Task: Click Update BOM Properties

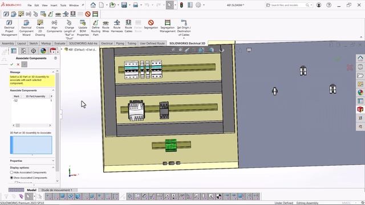Action: pos(83,28)
